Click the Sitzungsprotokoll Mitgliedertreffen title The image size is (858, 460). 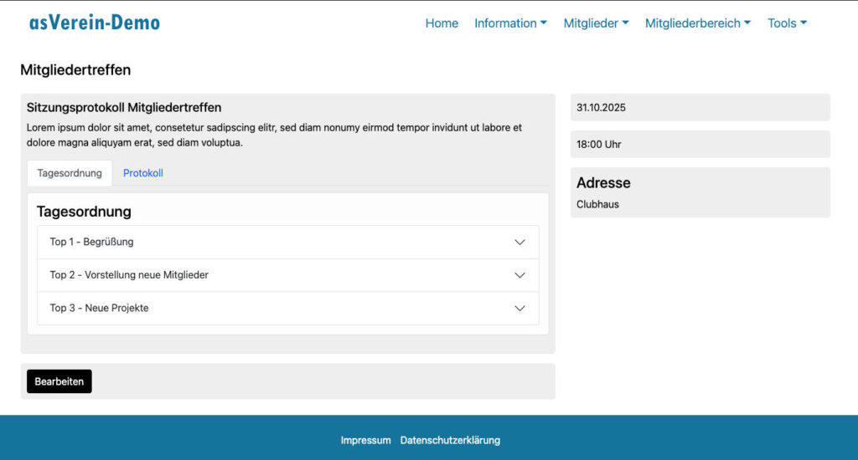(124, 108)
